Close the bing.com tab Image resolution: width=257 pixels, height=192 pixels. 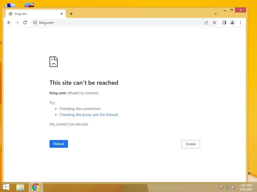(62, 14)
